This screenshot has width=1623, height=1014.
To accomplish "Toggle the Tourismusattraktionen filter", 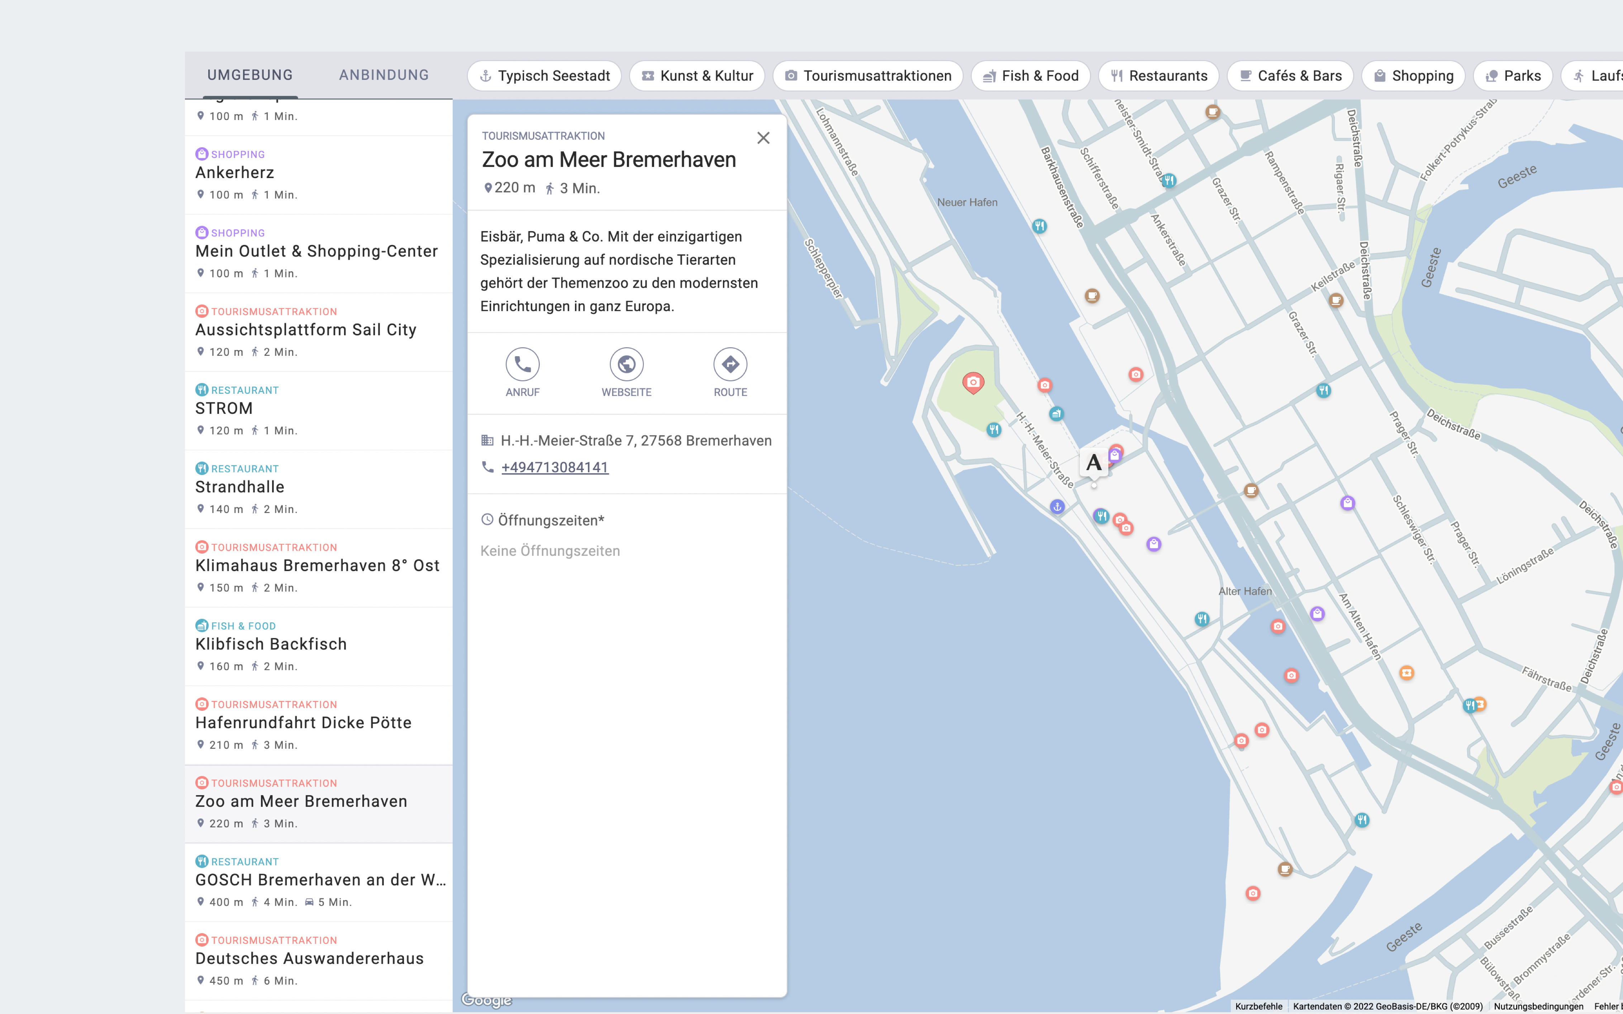I will [868, 76].
